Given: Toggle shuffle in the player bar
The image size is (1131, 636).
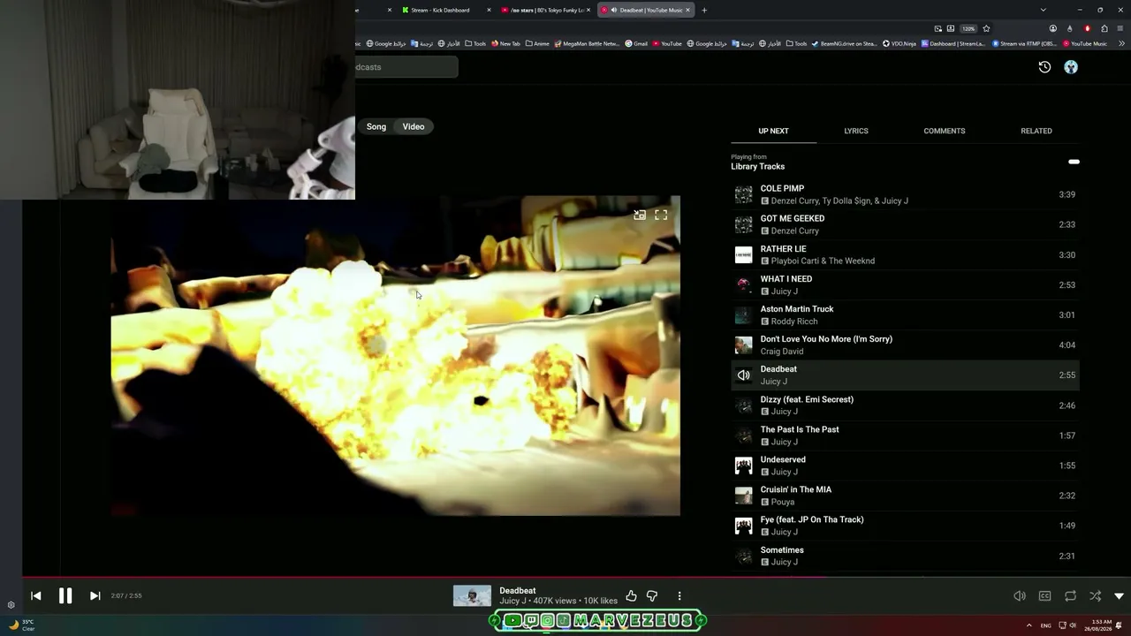Looking at the screenshot, I should click(1095, 596).
